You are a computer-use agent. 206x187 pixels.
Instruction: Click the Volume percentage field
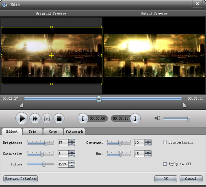63,164
